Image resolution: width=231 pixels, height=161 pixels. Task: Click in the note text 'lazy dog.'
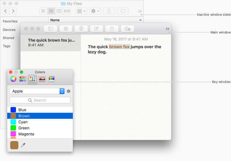click(97, 52)
